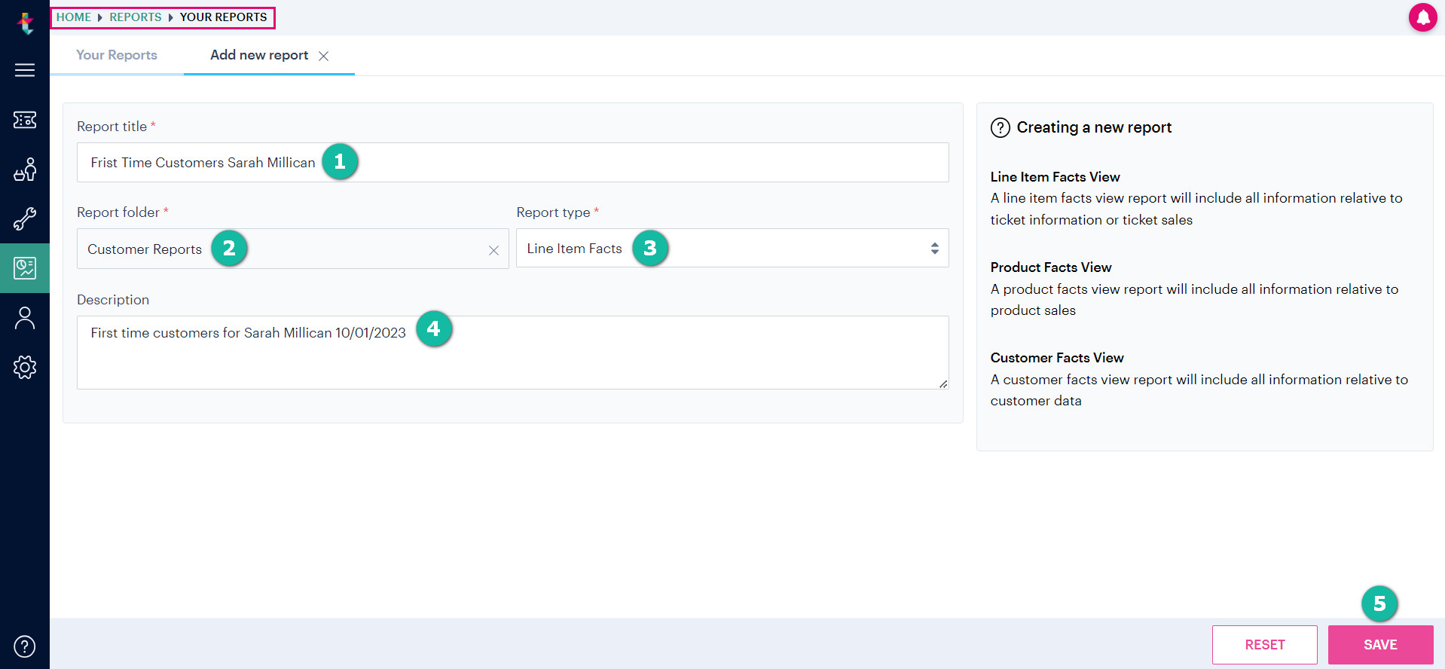Viewport: 1445px width, 669px height.
Task: Go to HOME in the breadcrumb
Action: (74, 17)
